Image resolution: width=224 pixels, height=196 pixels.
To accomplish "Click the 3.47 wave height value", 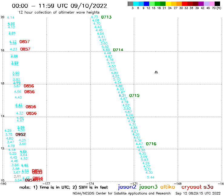I will (10, 142).
